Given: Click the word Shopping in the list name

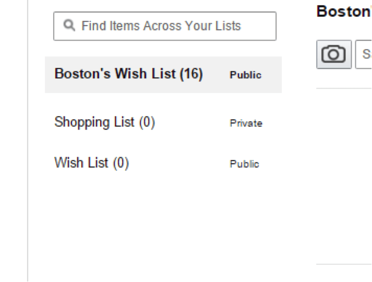Looking at the screenshot, I should tap(82, 122).
